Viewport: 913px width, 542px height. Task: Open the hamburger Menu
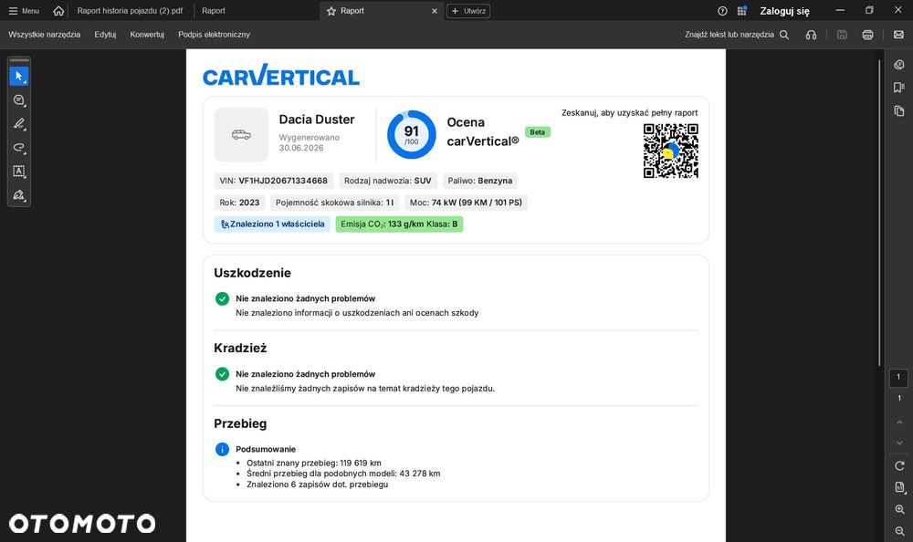tap(24, 11)
